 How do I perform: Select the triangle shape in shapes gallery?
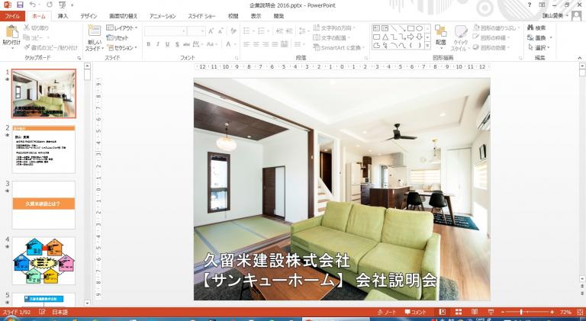(385, 37)
